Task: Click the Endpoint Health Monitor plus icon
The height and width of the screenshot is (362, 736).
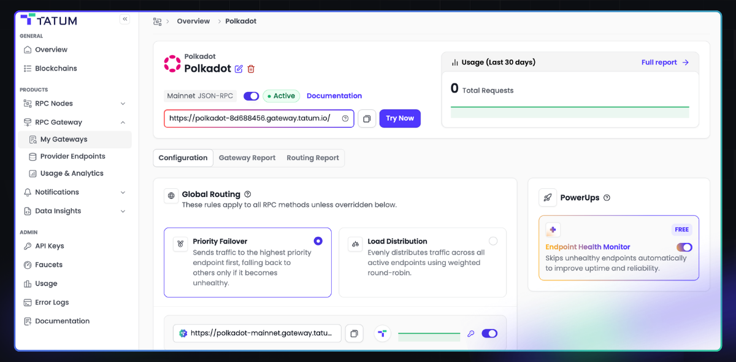Action: point(553,229)
